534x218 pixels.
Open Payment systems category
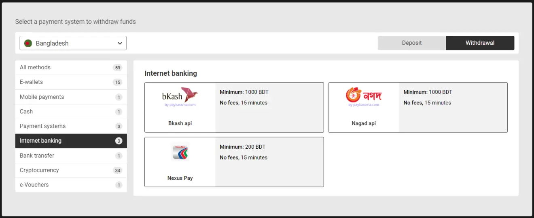pyautogui.click(x=71, y=126)
